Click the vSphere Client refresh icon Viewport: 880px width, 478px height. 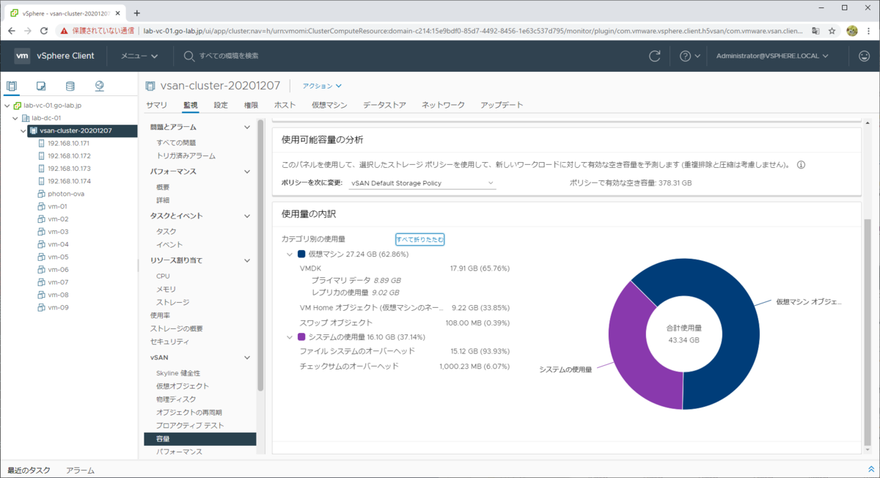tap(655, 56)
